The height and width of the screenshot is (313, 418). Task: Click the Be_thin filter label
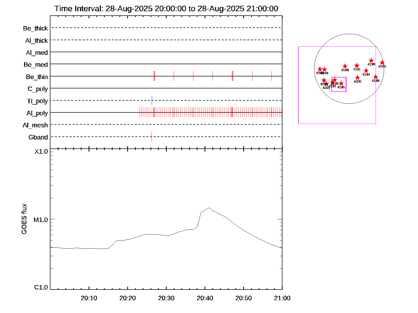point(37,77)
